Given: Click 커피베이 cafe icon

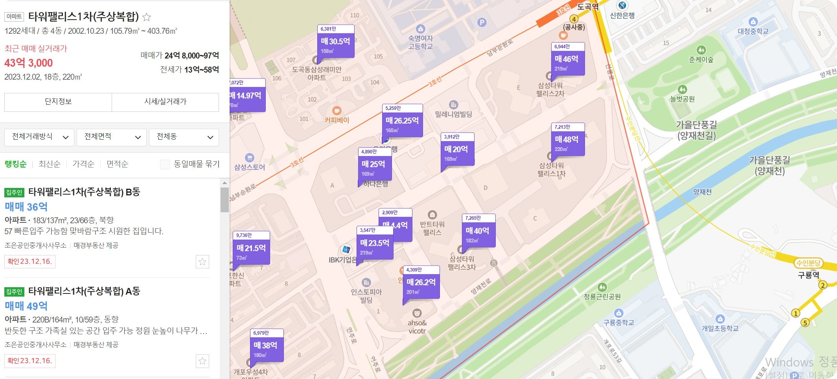Looking at the screenshot, I should click(337, 111).
